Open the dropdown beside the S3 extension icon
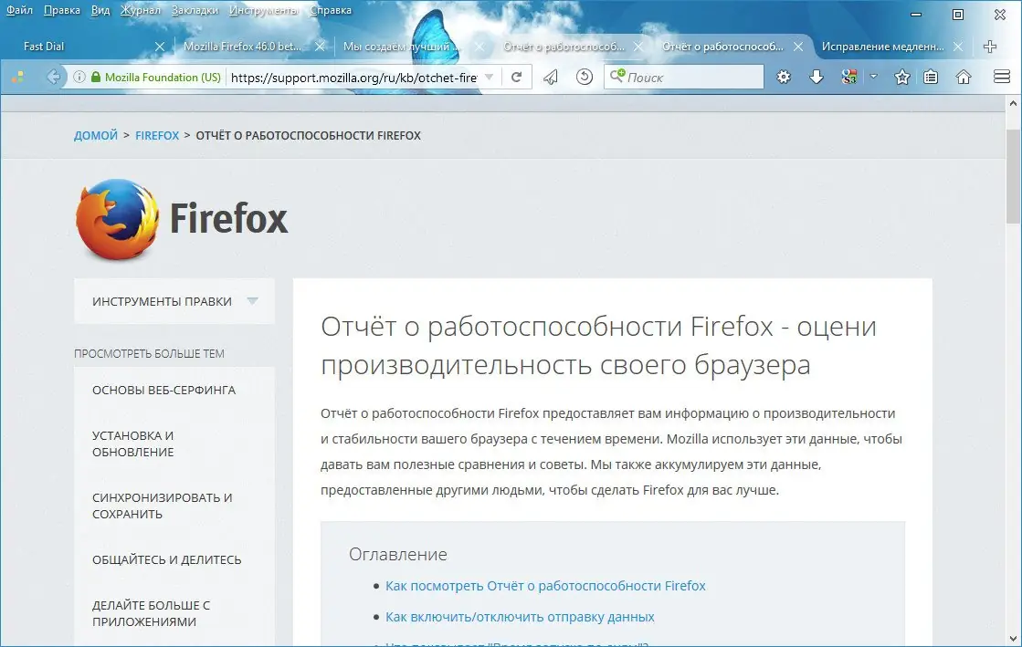This screenshot has height=647, width=1022. click(x=873, y=77)
